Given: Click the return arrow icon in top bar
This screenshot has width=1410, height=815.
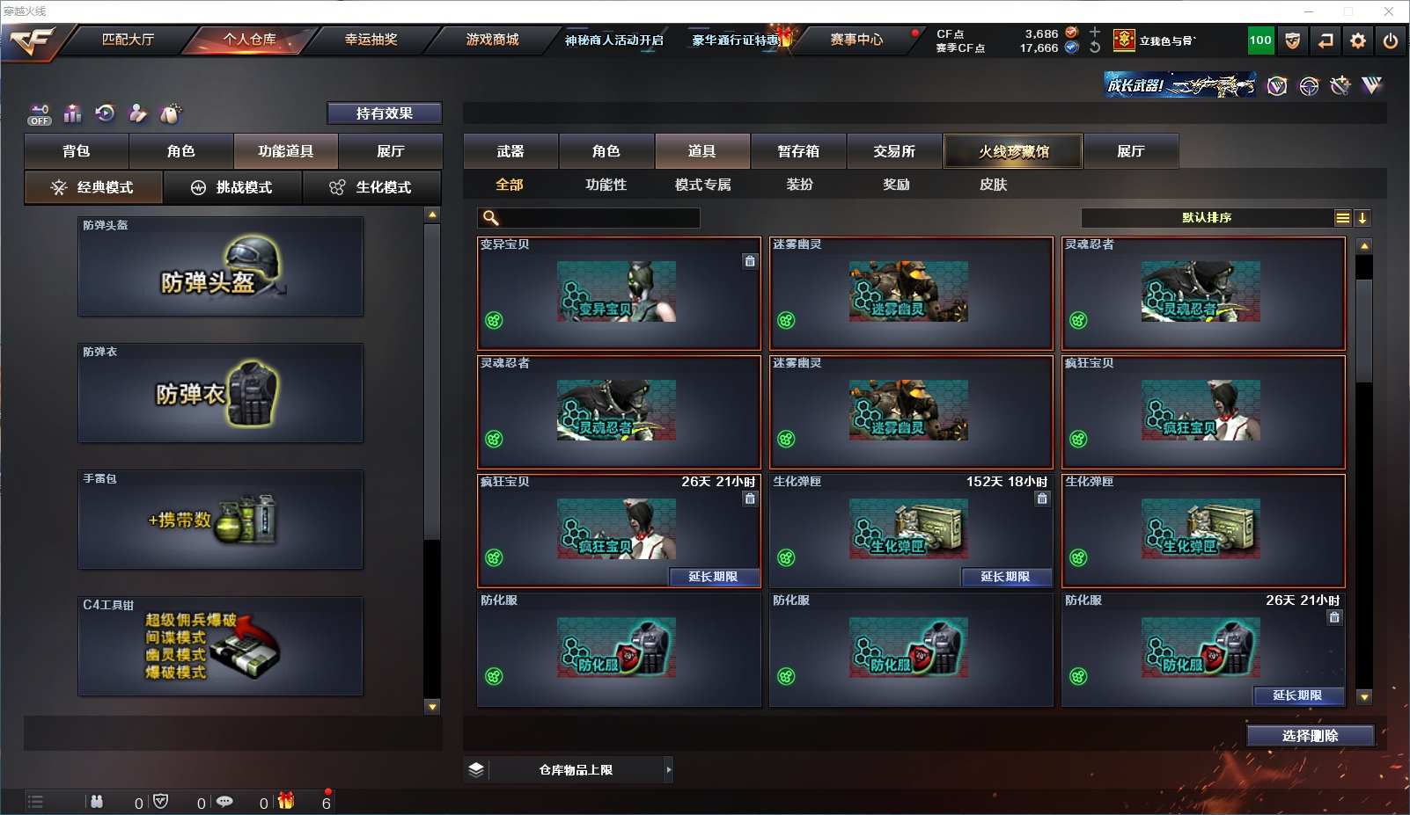Looking at the screenshot, I should point(1326,40).
